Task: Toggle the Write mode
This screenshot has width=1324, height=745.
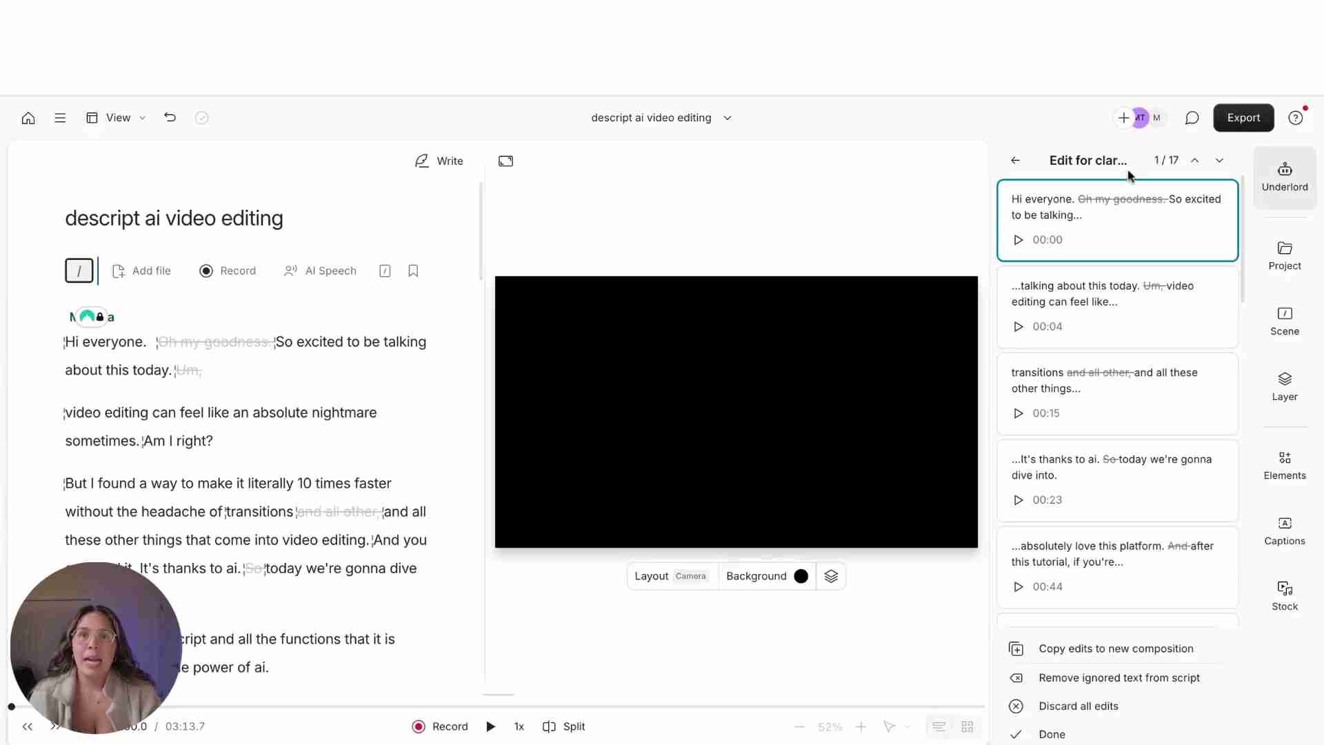Action: 439,161
